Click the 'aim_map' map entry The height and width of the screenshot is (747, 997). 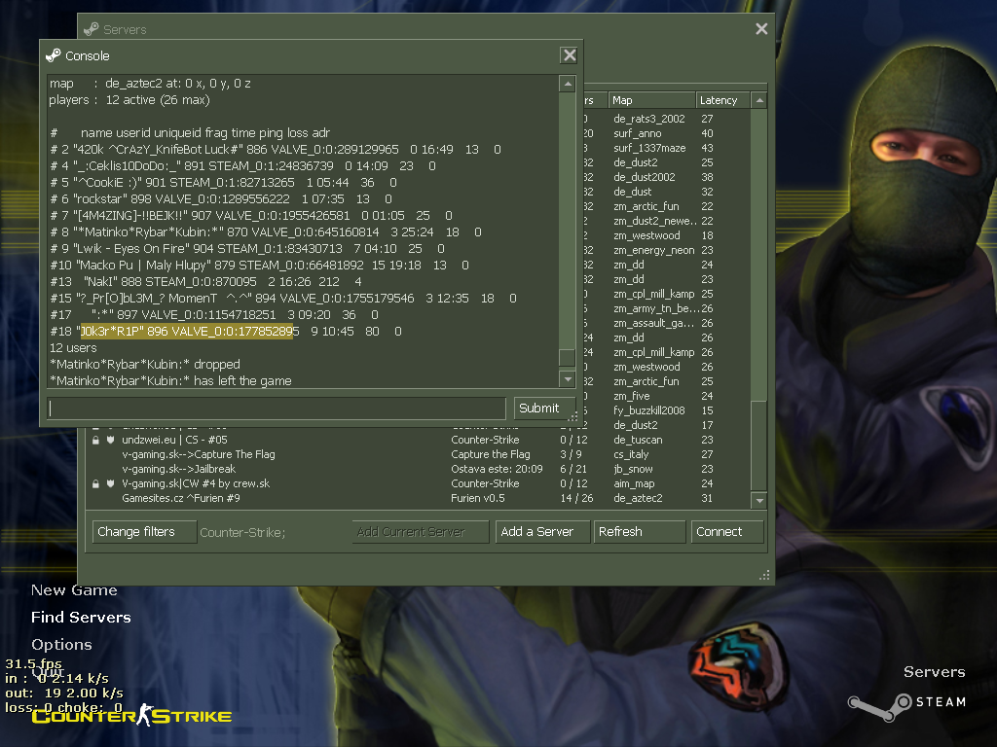(633, 483)
